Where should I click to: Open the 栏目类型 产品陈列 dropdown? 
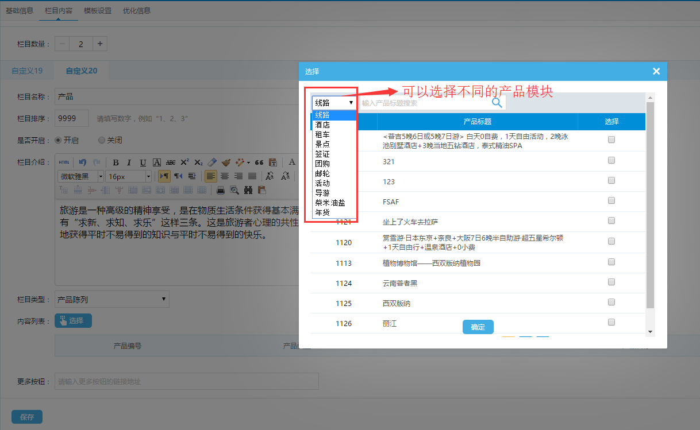pos(112,299)
